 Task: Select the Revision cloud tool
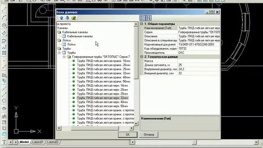tap(4, 134)
